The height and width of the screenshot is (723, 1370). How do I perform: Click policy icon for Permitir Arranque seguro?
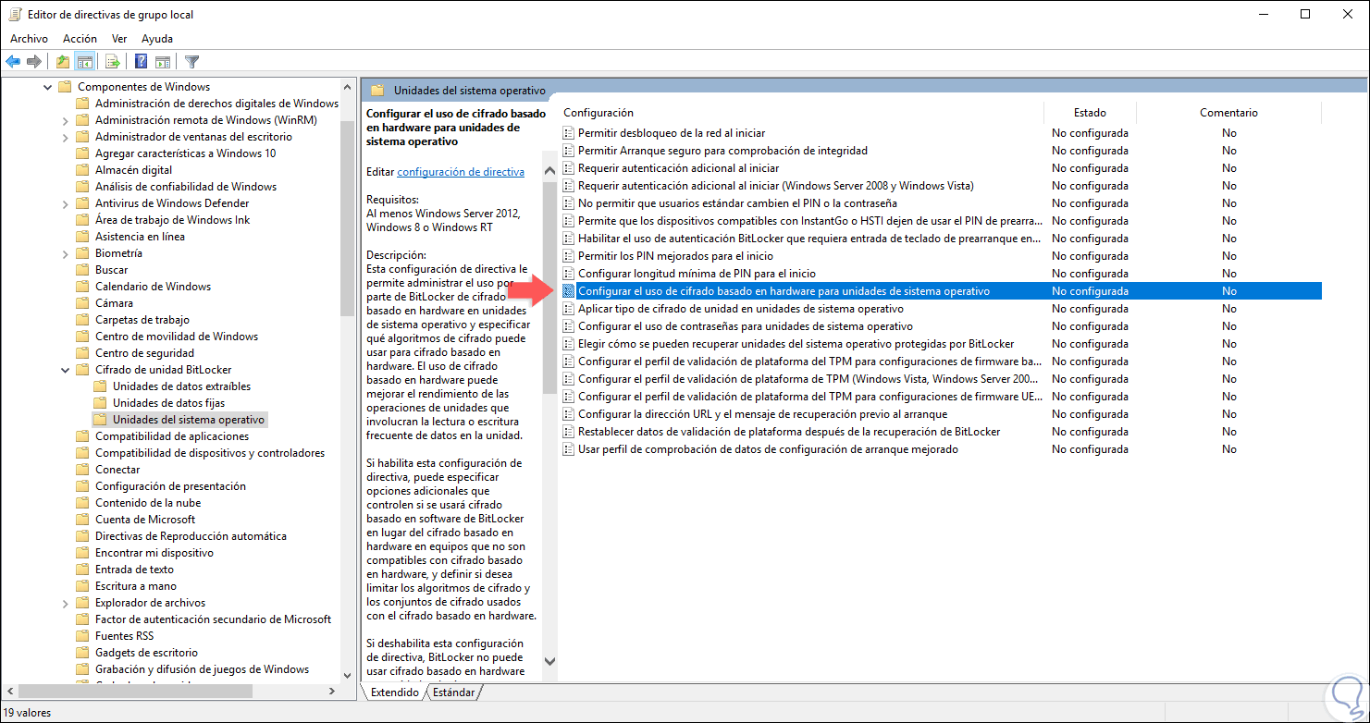pos(569,151)
